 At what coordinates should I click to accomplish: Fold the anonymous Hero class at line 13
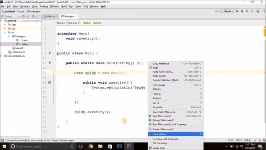56,72
